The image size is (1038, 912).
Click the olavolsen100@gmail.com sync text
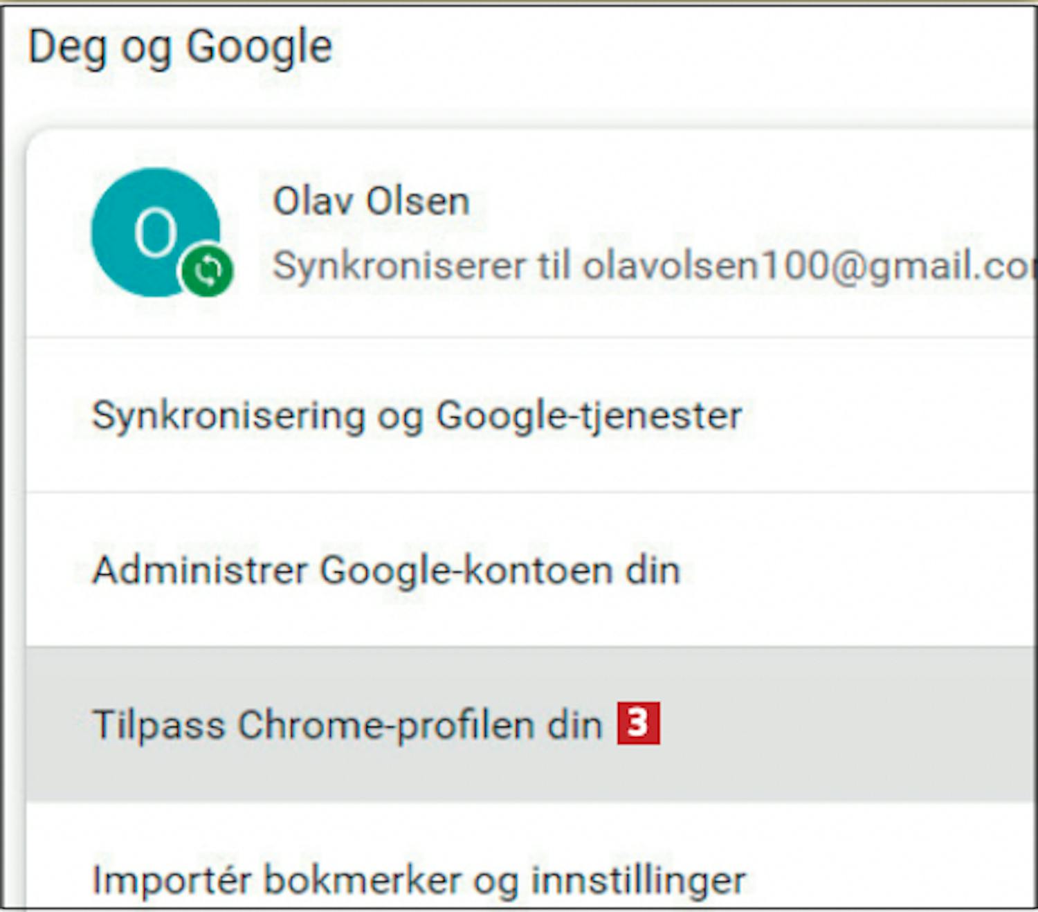[x=803, y=266]
